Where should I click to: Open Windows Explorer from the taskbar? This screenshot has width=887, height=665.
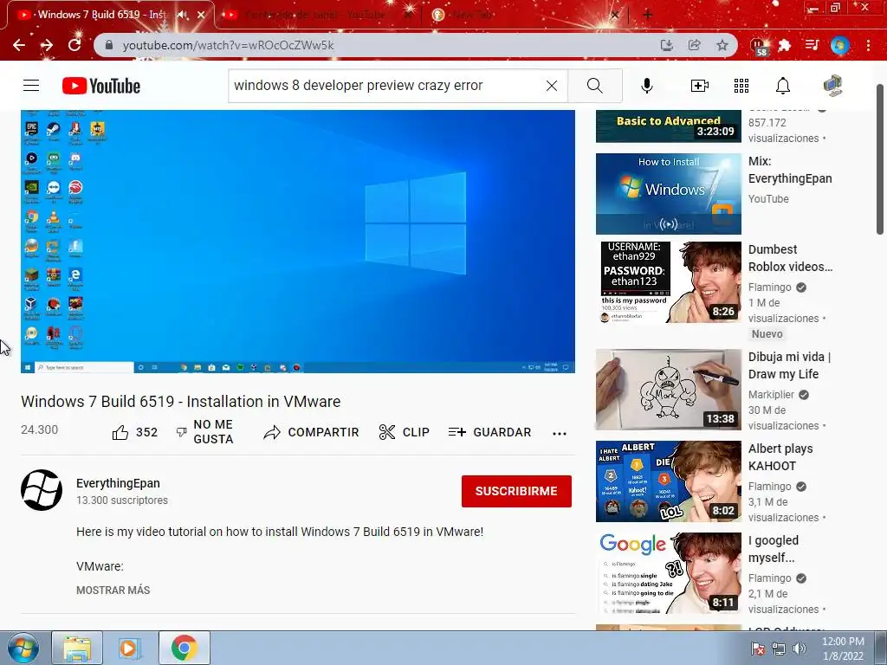tap(77, 648)
